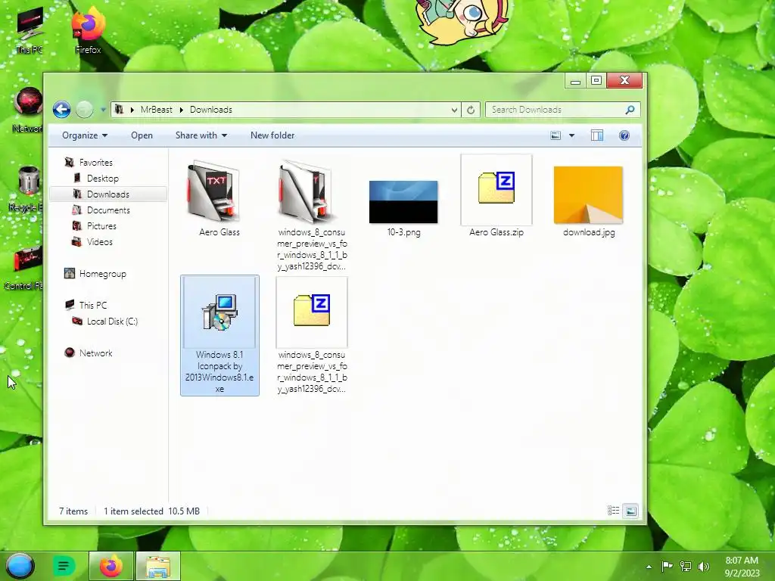Click MrBeast in the address breadcrumb
Image resolution: width=775 pixels, height=581 pixels.
pyautogui.click(x=156, y=110)
